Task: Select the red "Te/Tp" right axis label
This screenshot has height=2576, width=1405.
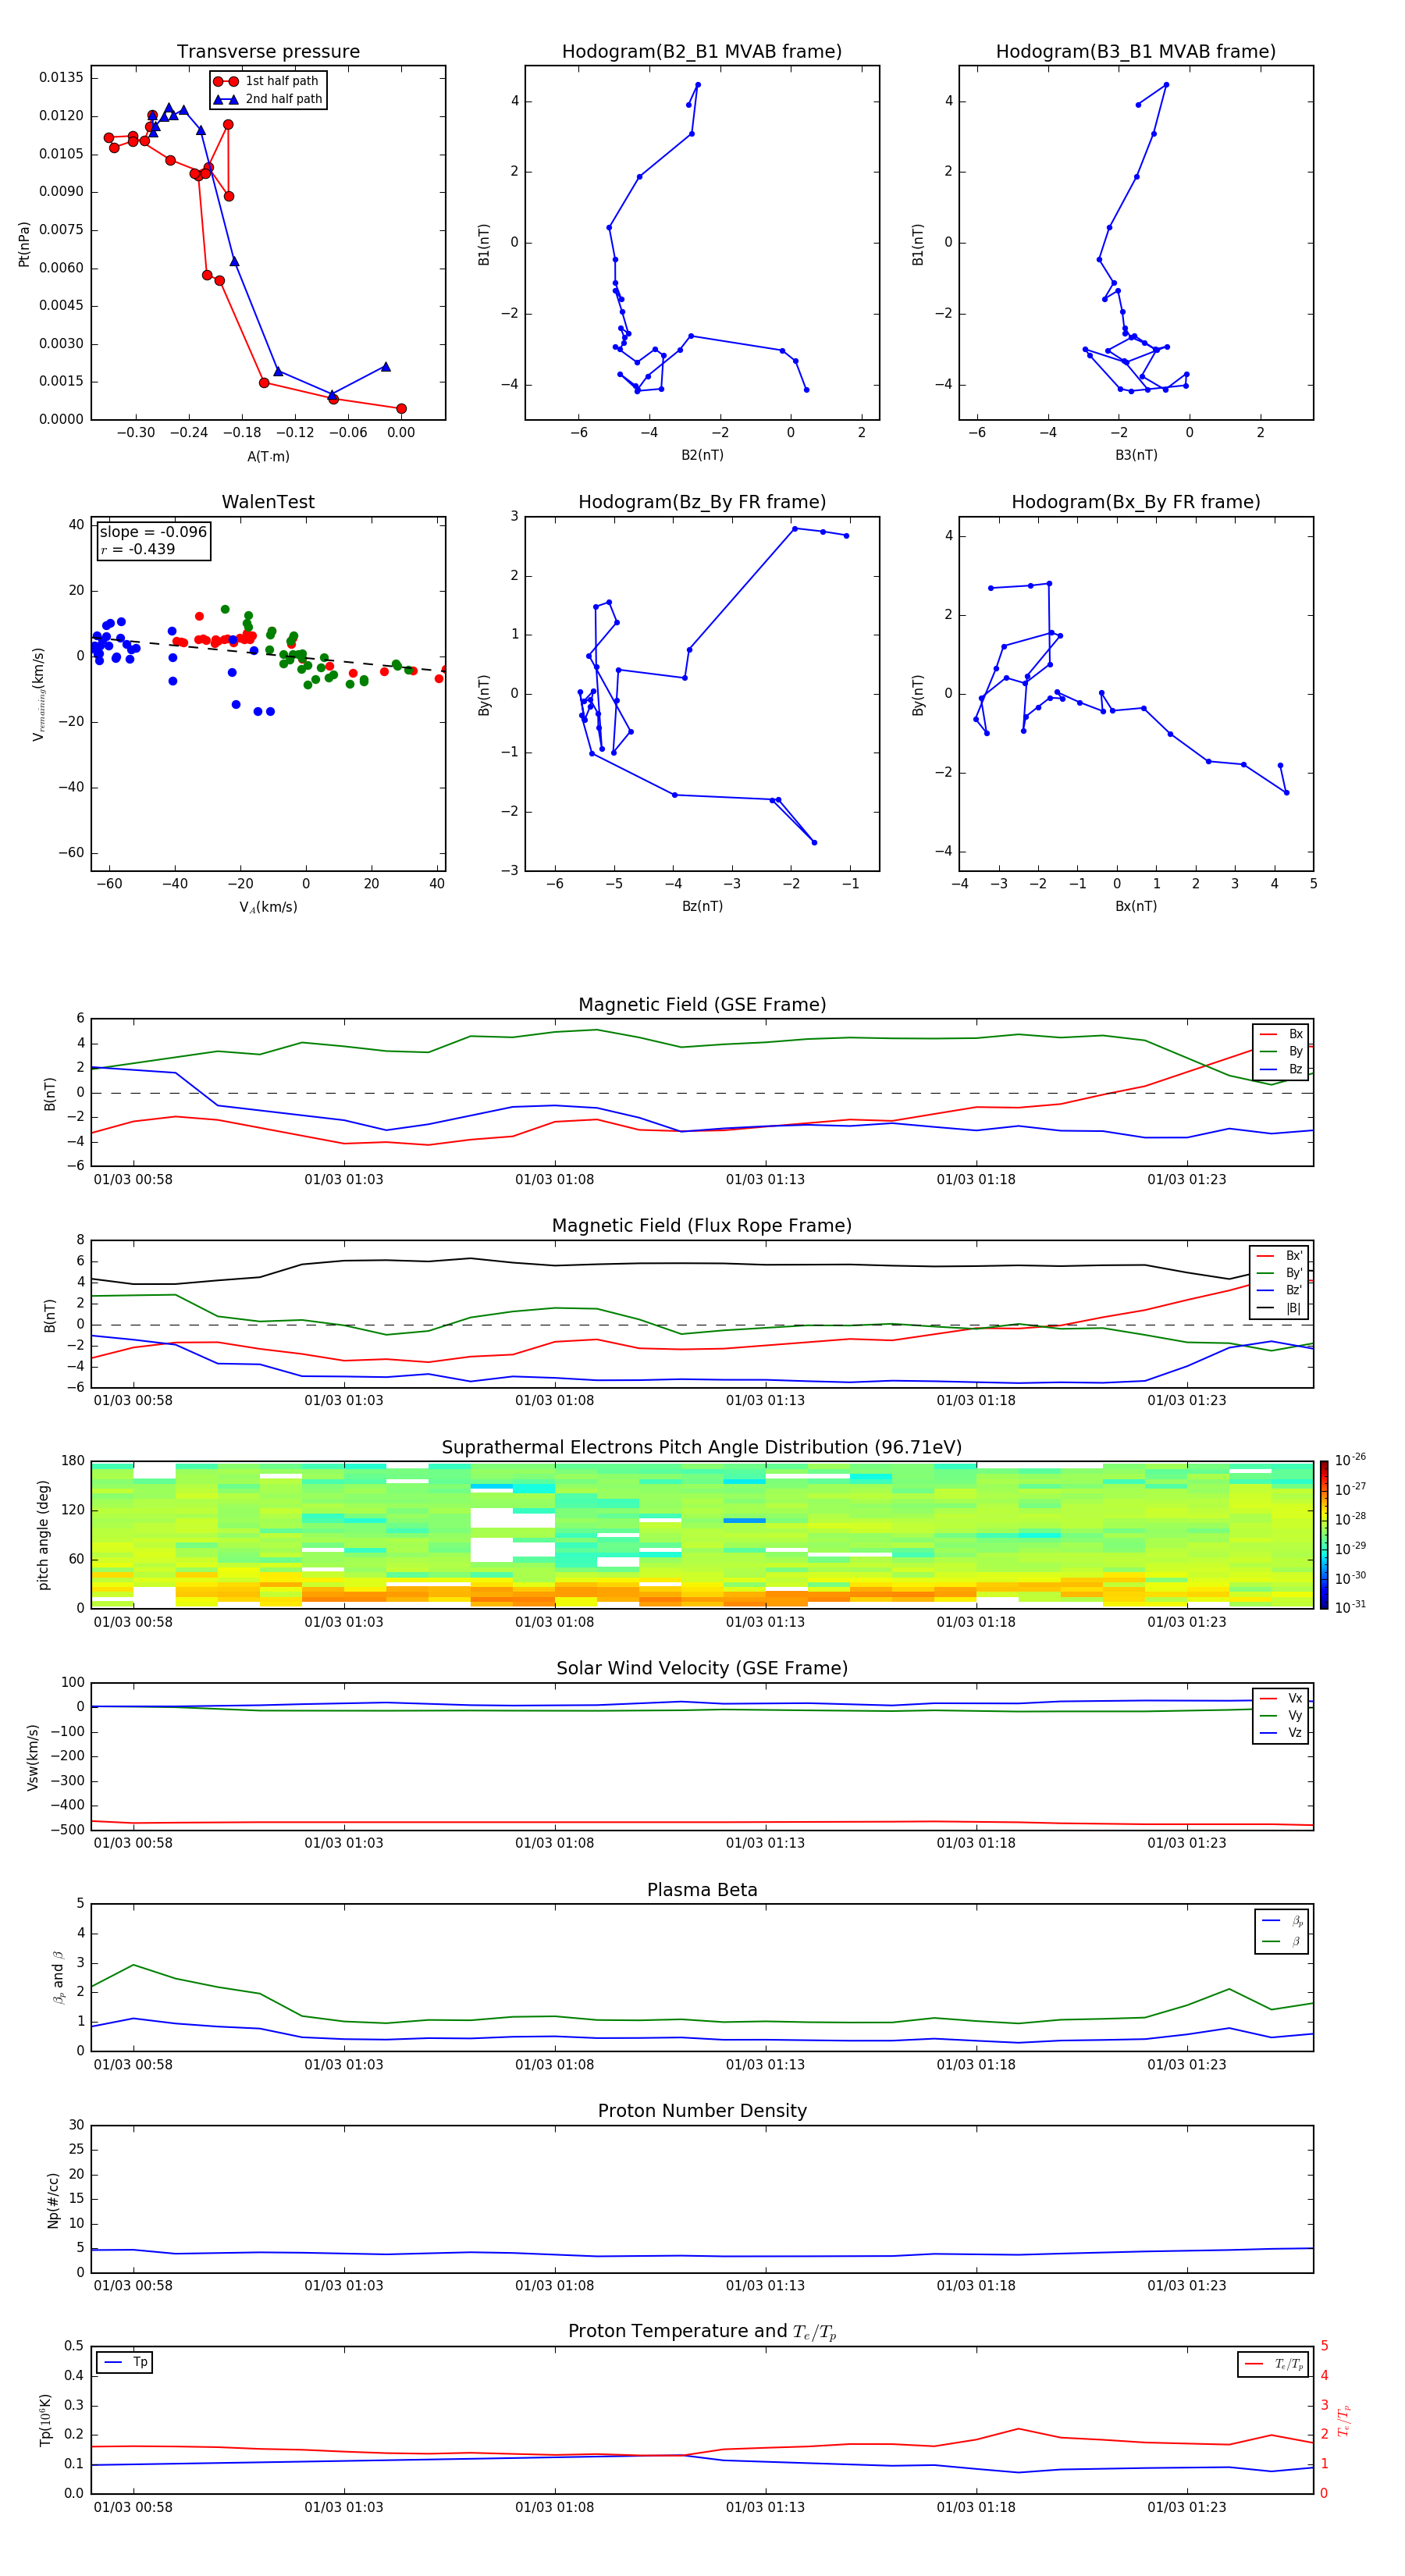Action: [1344, 2420]
